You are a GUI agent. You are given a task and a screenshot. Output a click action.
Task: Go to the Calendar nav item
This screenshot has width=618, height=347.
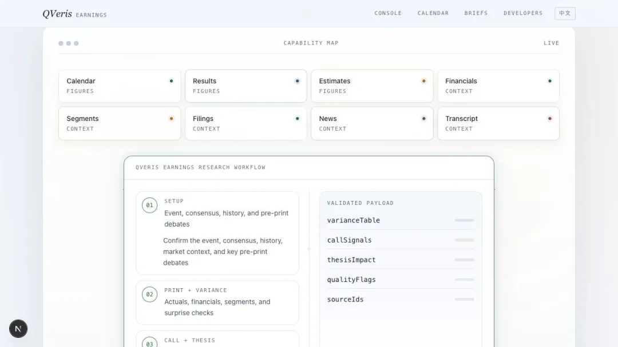point(433,13)
